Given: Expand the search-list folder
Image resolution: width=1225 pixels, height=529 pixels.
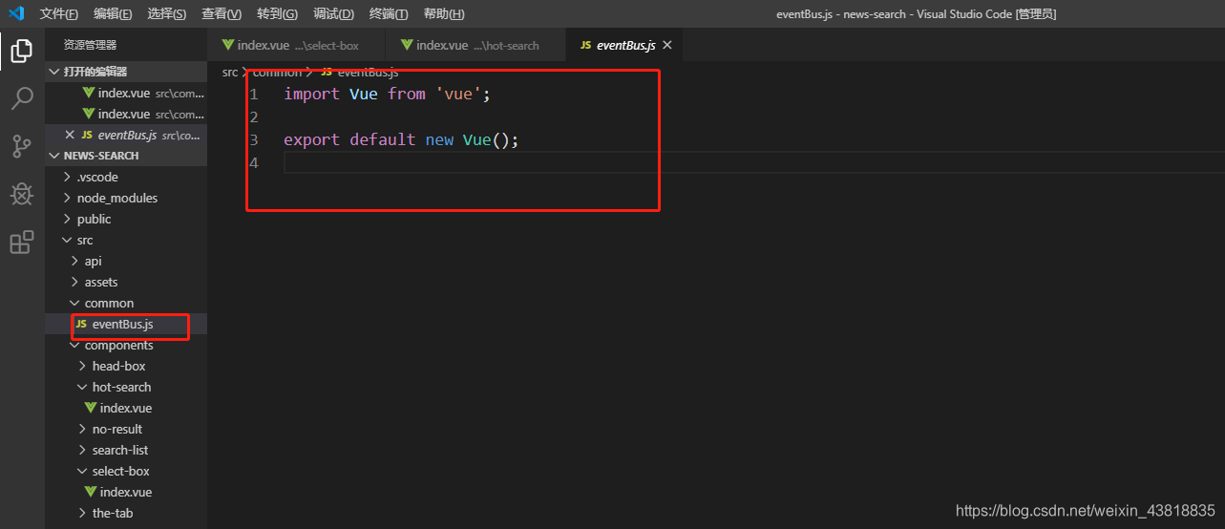Looking at the screenshot, I should coord(126,450).
